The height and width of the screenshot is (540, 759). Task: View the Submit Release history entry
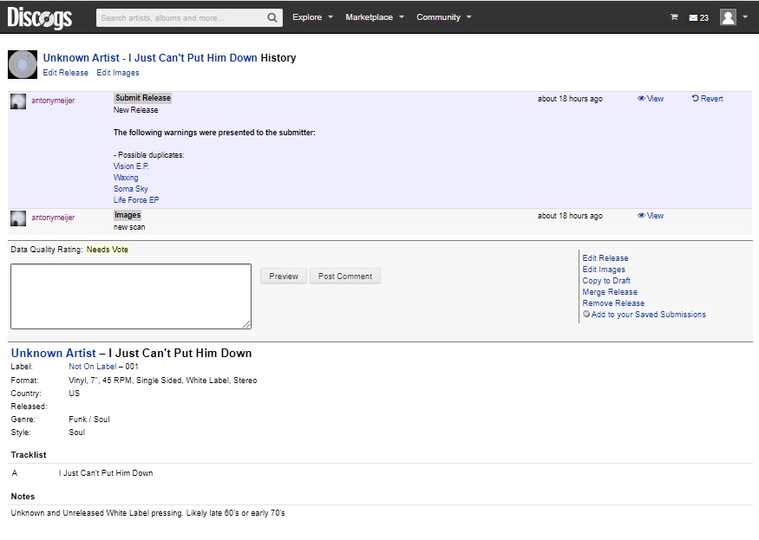(x=650, y=98)
